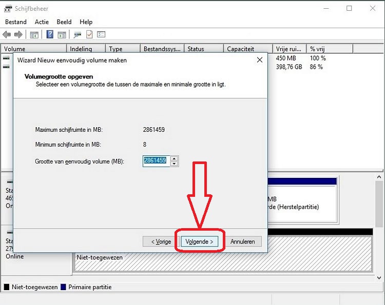The height and width of the screenshot is (305, 385).
Task: Open the Bestand menu
Action: click(x=16, y=22)
